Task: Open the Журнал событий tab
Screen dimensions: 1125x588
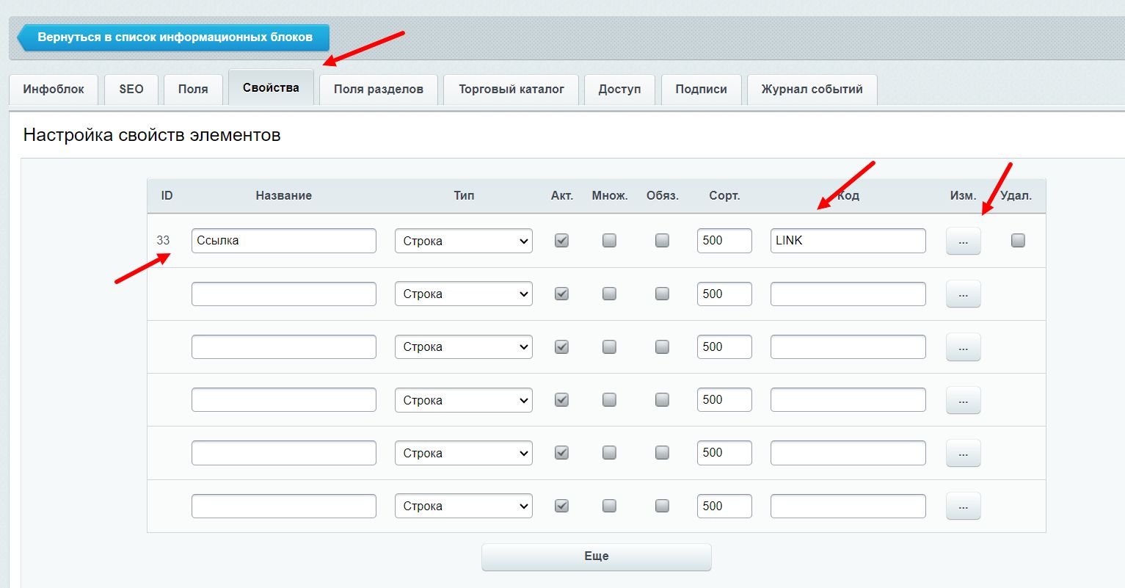Action: pos(812,90)
